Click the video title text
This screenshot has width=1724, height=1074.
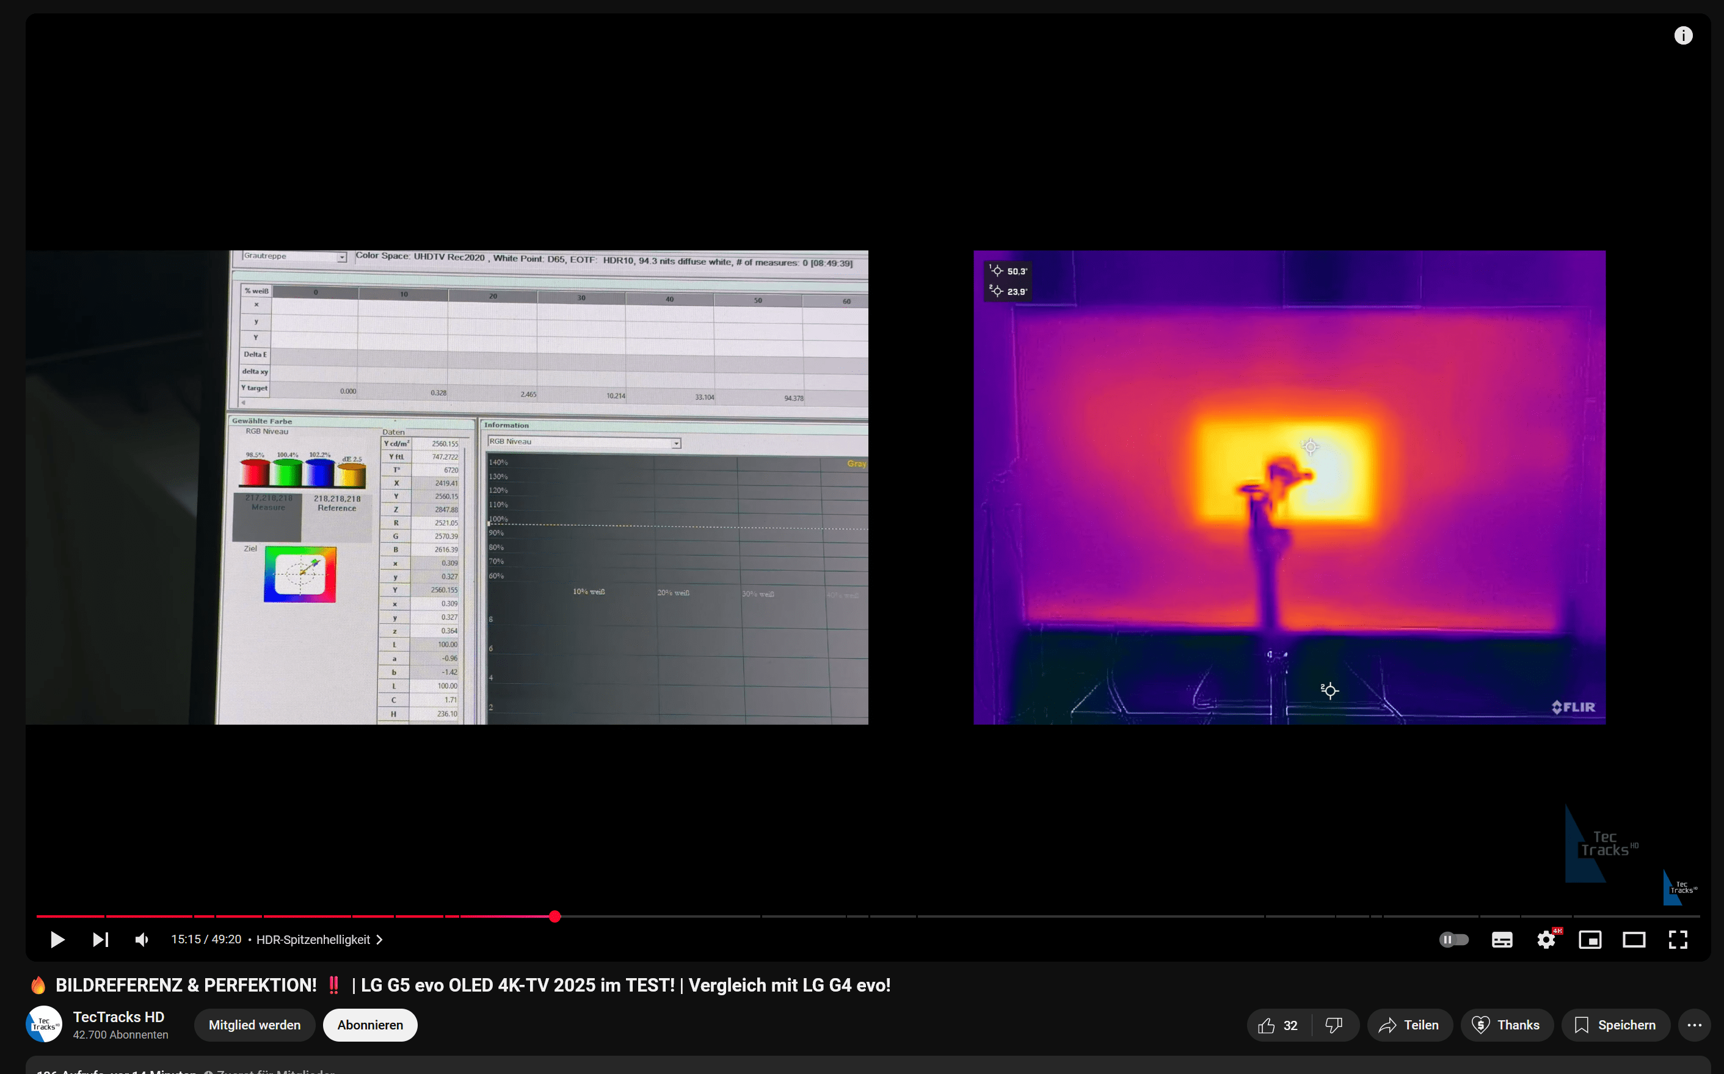coord(460,985)
